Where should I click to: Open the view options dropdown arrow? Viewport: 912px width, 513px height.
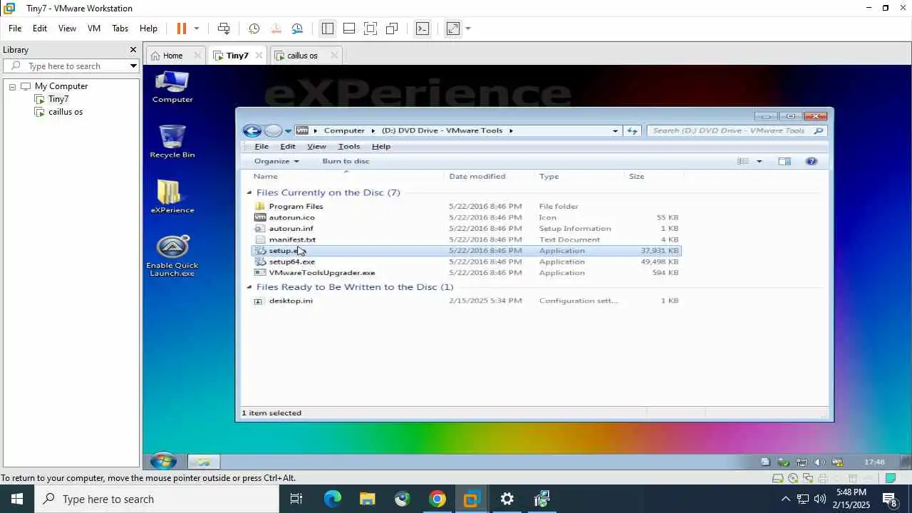coord(759,162)
